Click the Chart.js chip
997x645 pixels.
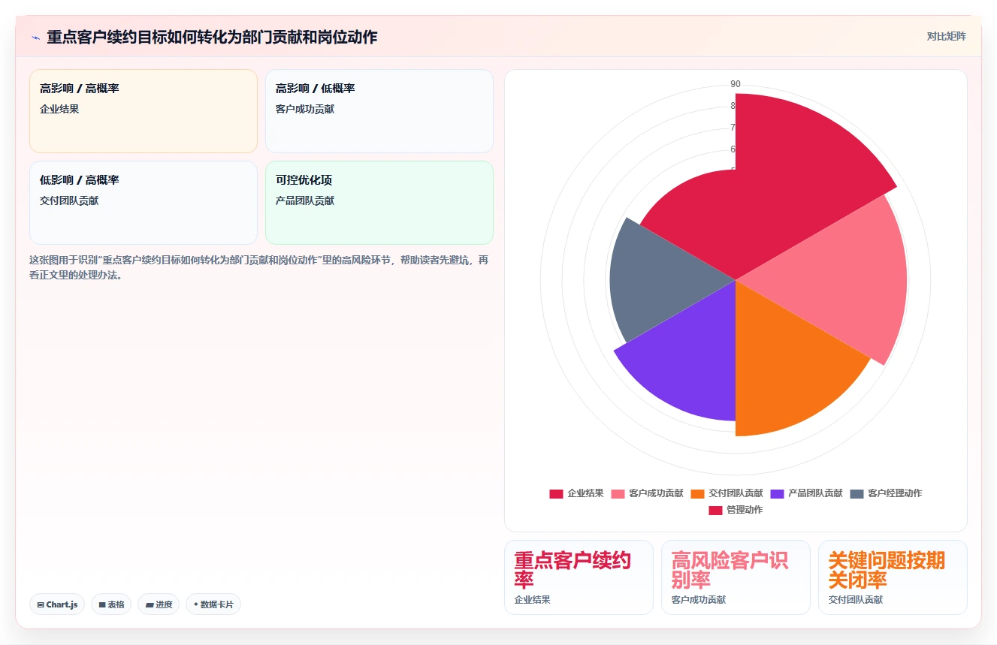pyautogui.click(x=57, y=604)
